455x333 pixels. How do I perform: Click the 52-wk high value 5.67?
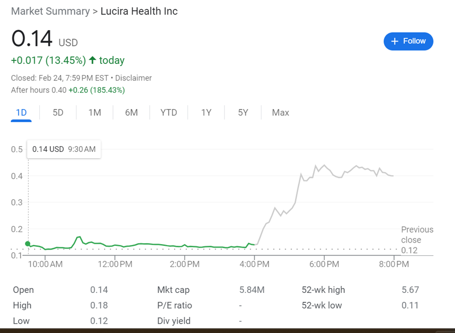coord(410,290)
